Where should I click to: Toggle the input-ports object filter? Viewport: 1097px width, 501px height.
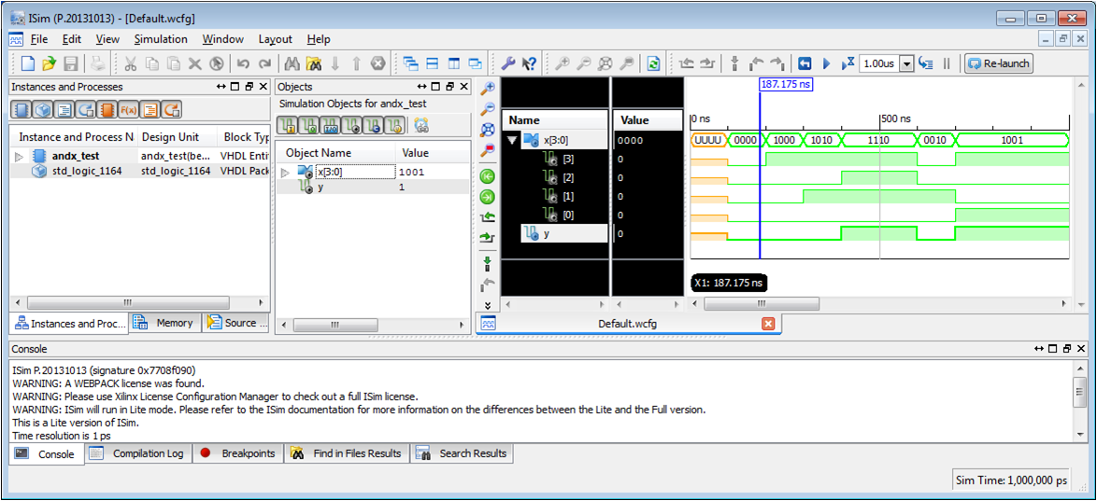(x=289, y=125)
